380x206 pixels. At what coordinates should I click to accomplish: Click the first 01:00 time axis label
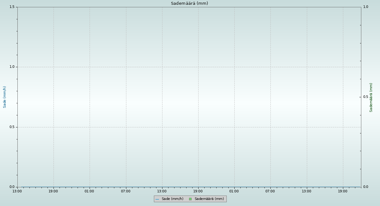coord(89,191)
